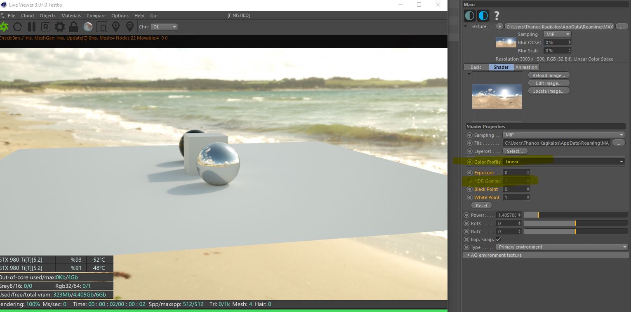Toggle the Exposure animation dot
Viewport: 631px width, 312px height.
[470, 173]
